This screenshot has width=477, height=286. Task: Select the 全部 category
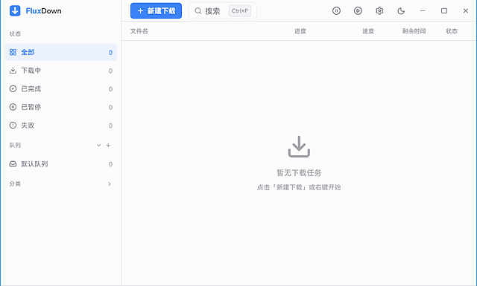(61, 52)
